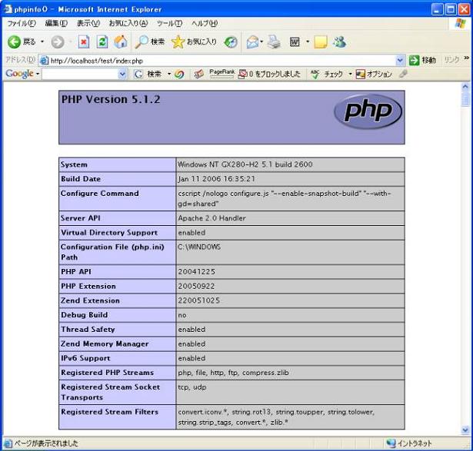
Task: Click the 'Apache 2.0 Handler' value
Action: [x=212, y=218]
